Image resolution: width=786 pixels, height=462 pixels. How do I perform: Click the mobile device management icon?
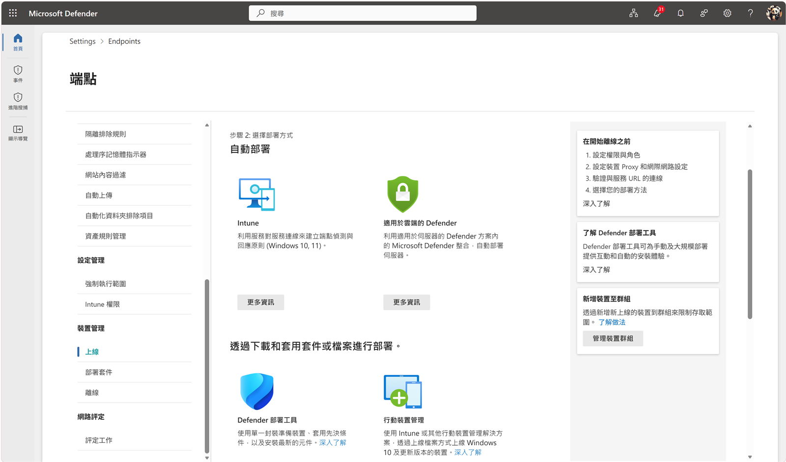(403, 391)
